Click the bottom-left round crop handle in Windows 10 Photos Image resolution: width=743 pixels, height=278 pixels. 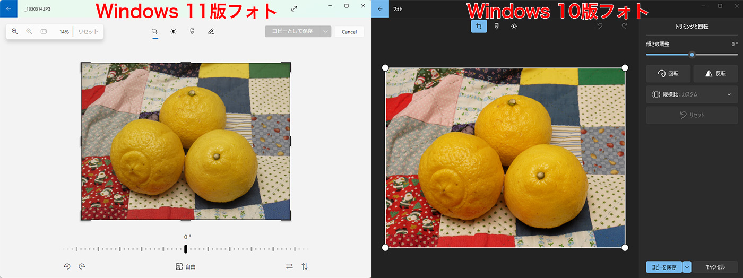pos(385,247)
